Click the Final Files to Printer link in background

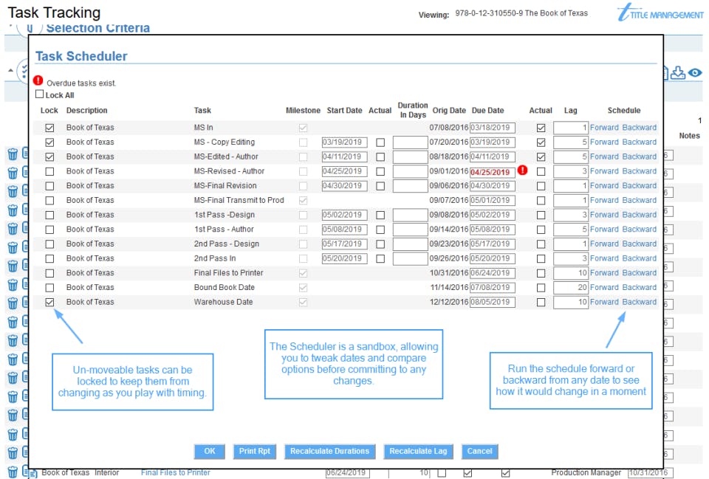click(x=176, y=472)
